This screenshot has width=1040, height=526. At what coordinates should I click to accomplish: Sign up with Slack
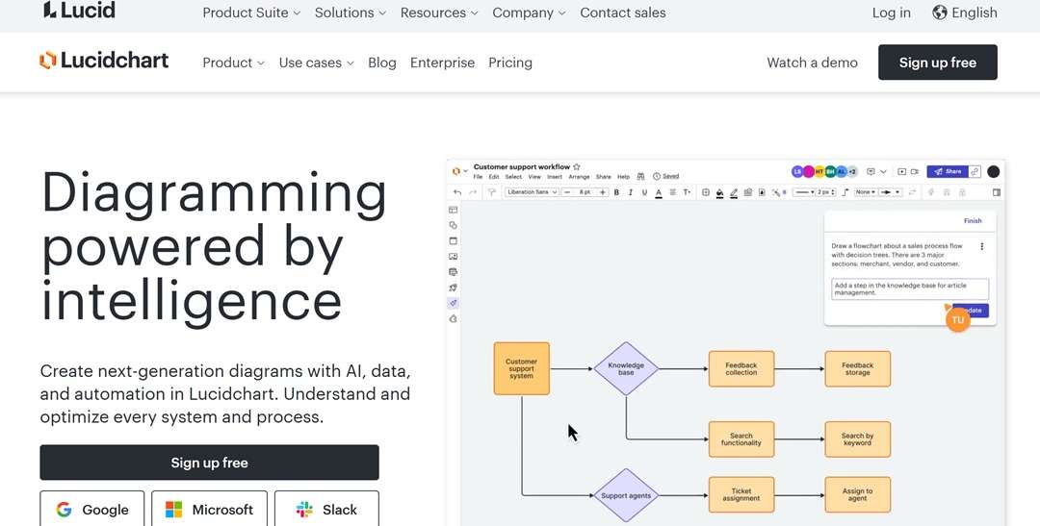[x=326, y=510]
